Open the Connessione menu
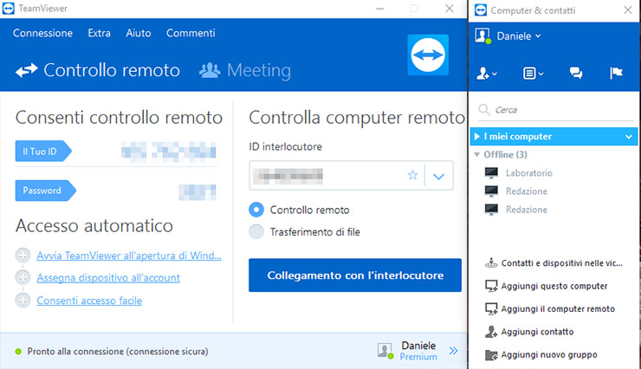Image resolution: width=641 pixels, height=369 pixels. click(42, 33)
